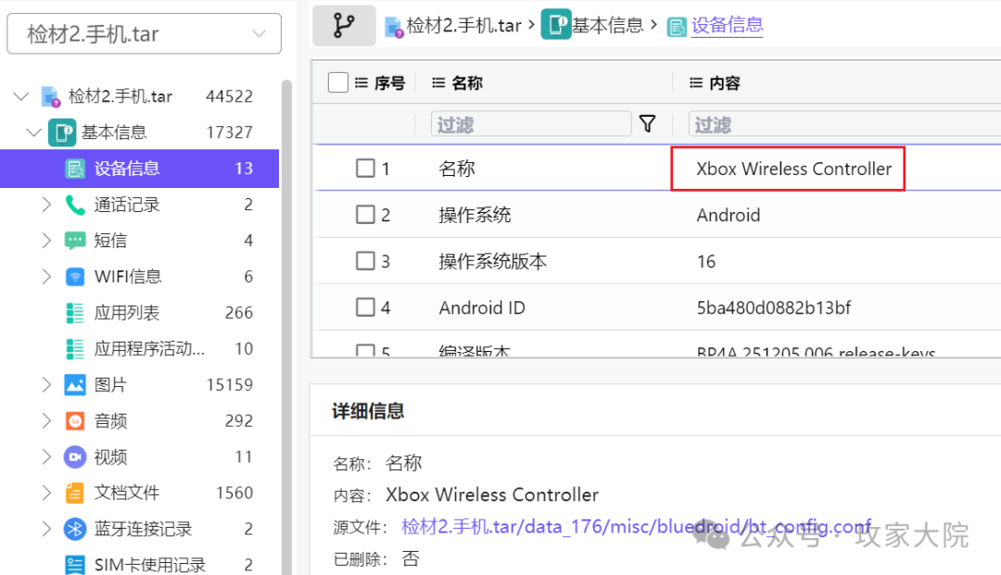1001x575 pixels.
Task: Check the box for row 2 操作系统
Action: 365,214
